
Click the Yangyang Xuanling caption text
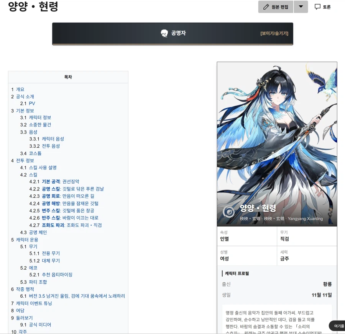[x=306, y=219]
